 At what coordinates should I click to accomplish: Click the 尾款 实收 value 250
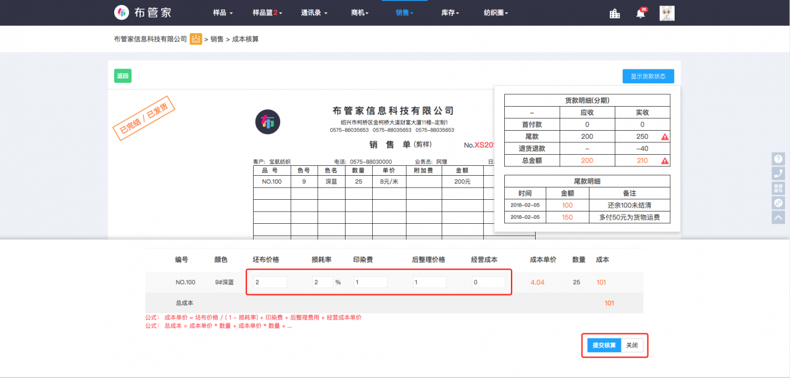(642, 137)
